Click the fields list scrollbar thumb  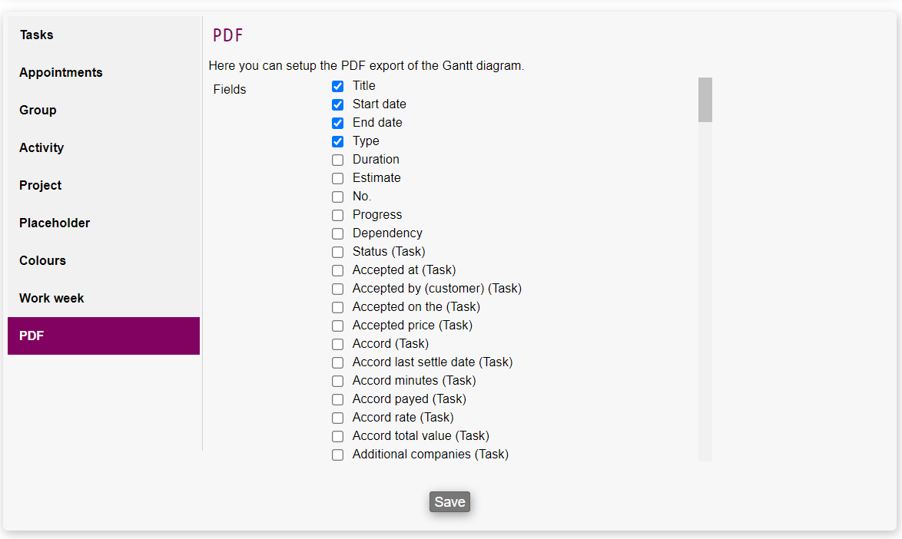tap(705, 100)
